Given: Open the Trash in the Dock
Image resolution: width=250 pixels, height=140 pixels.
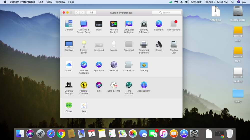Looking at the screenshot, I should (x=230, y=133).
